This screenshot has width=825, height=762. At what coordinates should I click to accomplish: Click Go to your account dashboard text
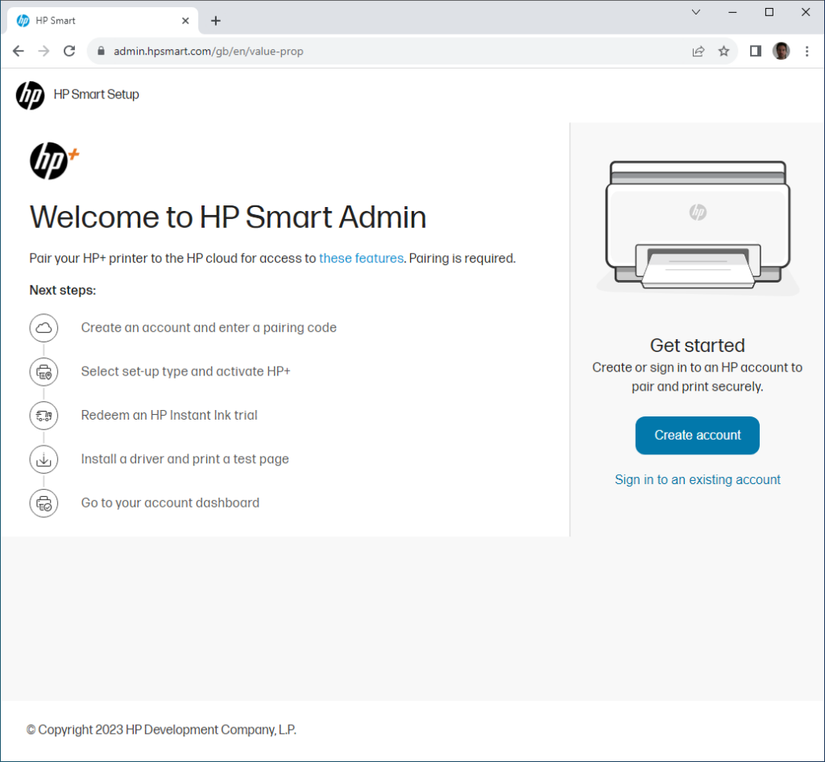[170, 503]
